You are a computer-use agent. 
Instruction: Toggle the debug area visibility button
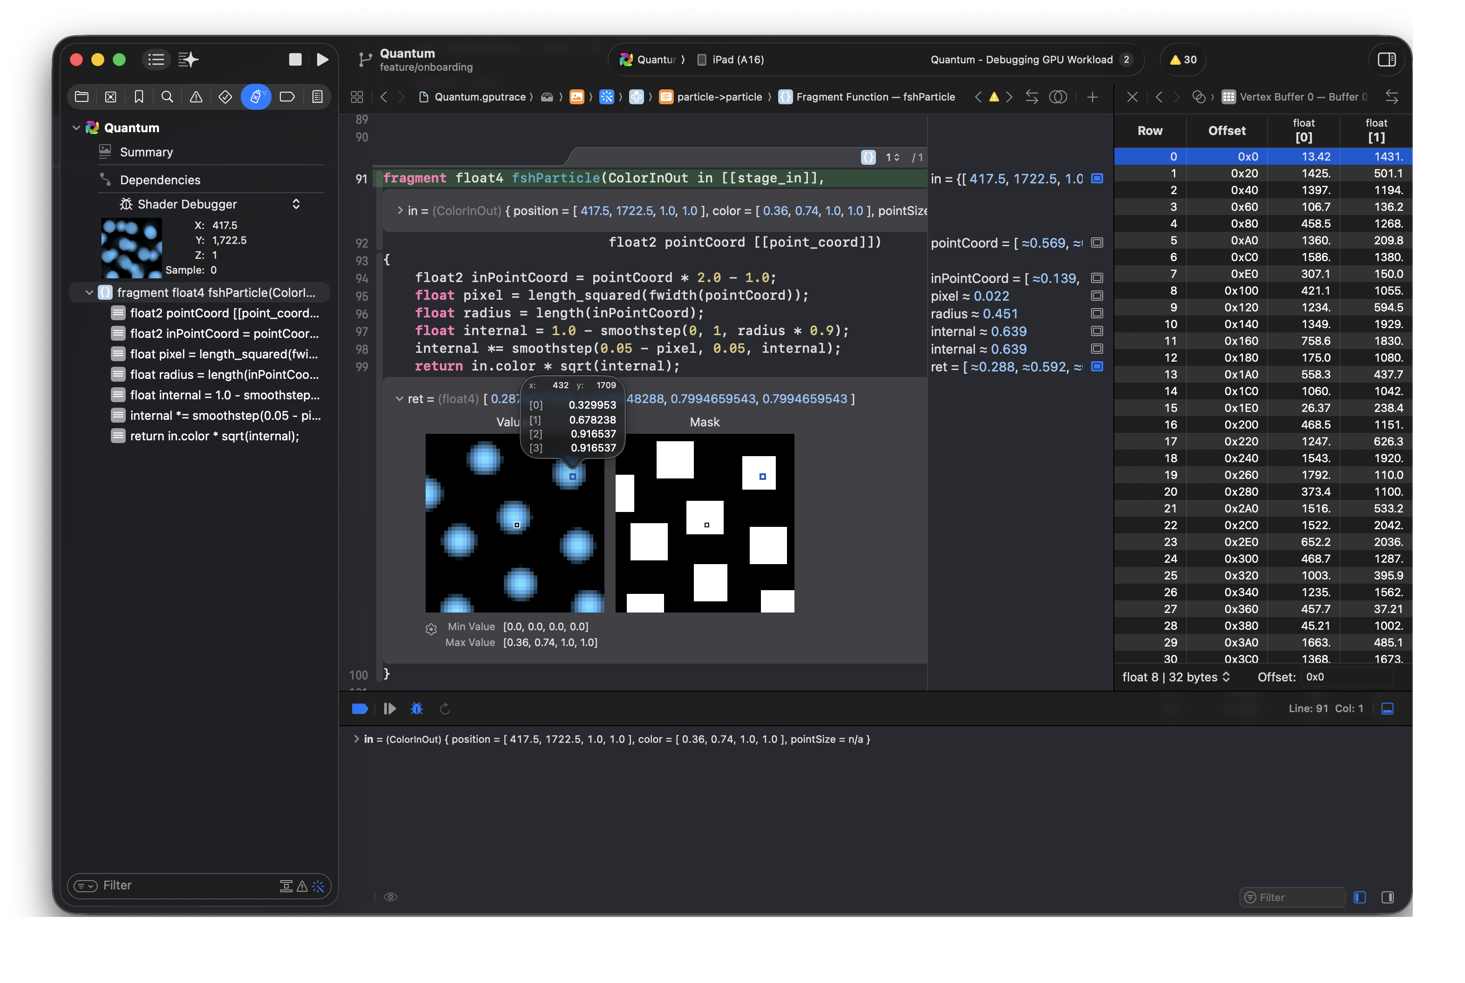pyautogui.click(x=1388, y=708)
